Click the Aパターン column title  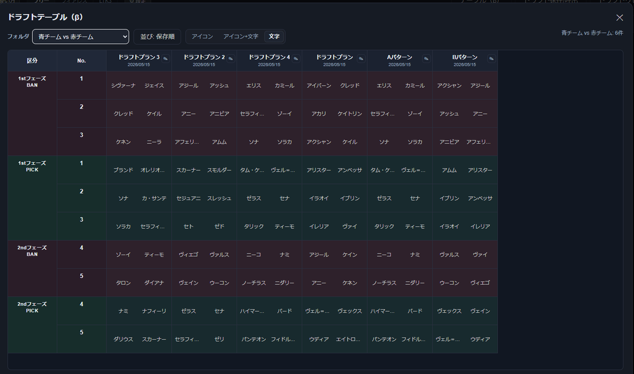click(x=400, y=57)
